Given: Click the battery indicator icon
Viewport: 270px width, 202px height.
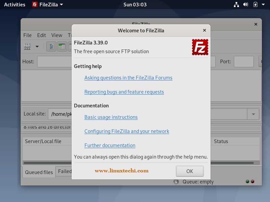Looking at the screenshot, I should (x=255, y=5).
